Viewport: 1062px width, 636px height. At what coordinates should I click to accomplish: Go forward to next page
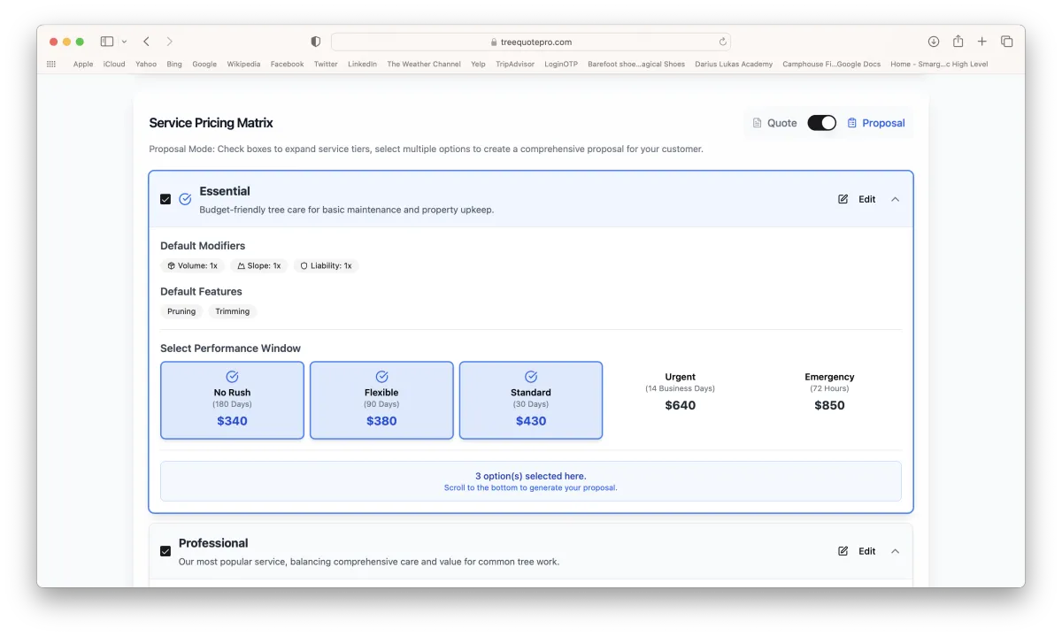[x=170, y=42]
